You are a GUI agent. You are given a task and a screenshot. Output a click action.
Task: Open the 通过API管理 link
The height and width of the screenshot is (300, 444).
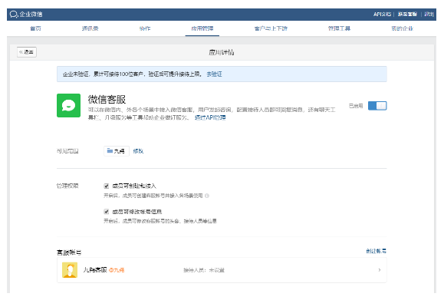[x=210, y=117]
